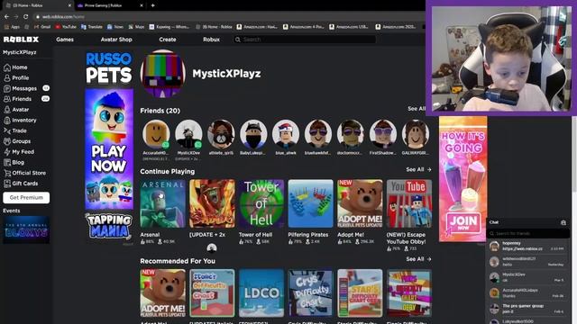The image size is (577, 324).
Task: Click the browser forward arrow
Action: coord(16,16)
